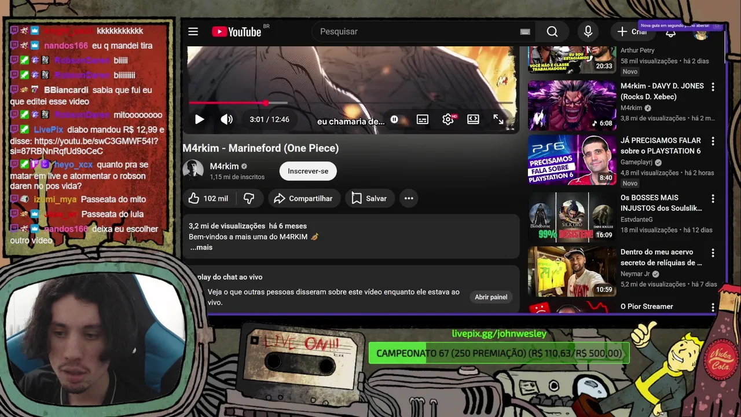Open options for the DAVY D. JONES video

(713, 87)
